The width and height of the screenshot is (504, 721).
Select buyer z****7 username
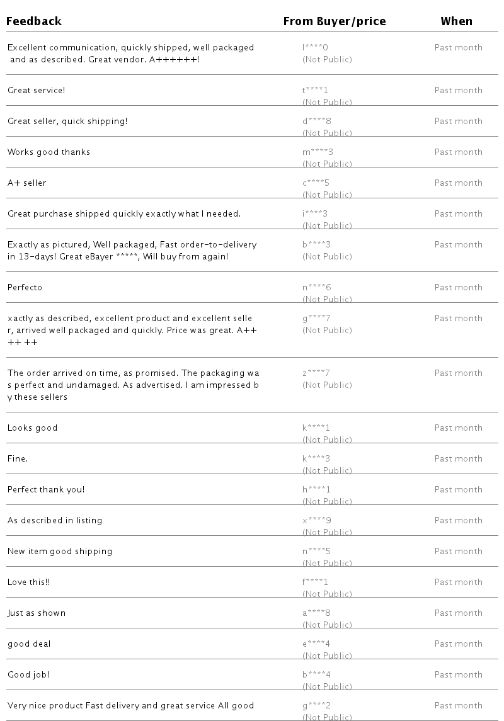(316, 373)
